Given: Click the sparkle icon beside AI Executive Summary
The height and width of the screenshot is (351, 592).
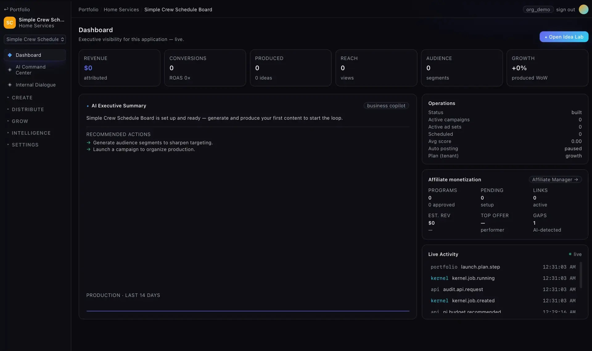Looking at the screenshot, I should tap(88, 106).
